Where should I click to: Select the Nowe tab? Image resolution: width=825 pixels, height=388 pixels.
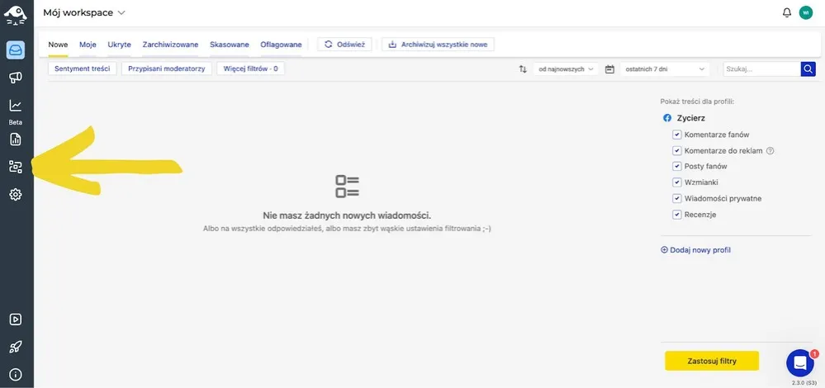(58, 45)
